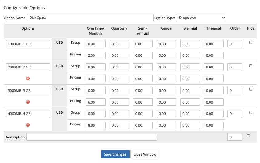Delete the 3000MB|3 GB option via red icon
The height and width of the screenshot is (163, 260).
(x=28, y=102)
